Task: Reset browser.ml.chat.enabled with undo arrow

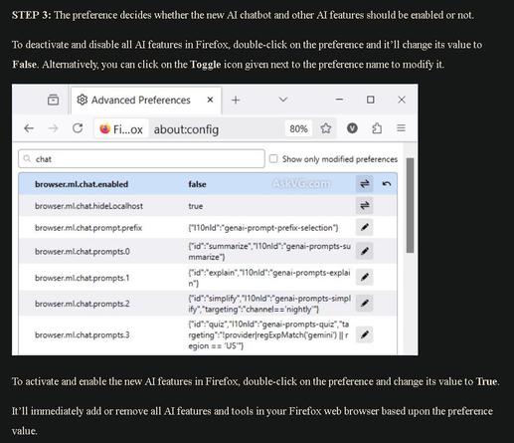Action: click(x=387, y=184)
